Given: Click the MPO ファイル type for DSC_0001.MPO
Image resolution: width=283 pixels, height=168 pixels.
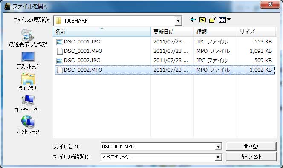Looking at the screenshot, I should tap(213, 51).
